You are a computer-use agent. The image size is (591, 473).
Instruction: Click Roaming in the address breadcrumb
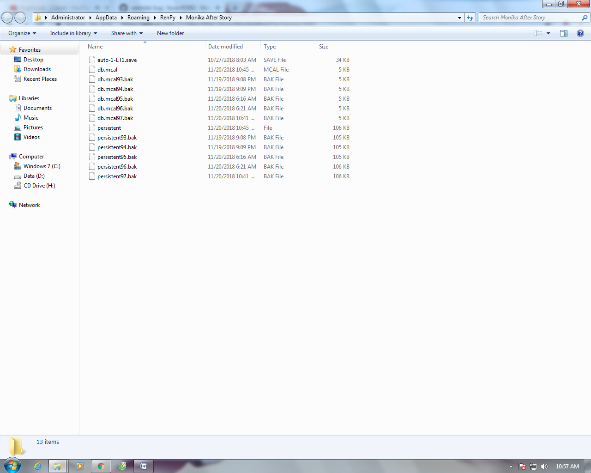click(x=139, y=18)
